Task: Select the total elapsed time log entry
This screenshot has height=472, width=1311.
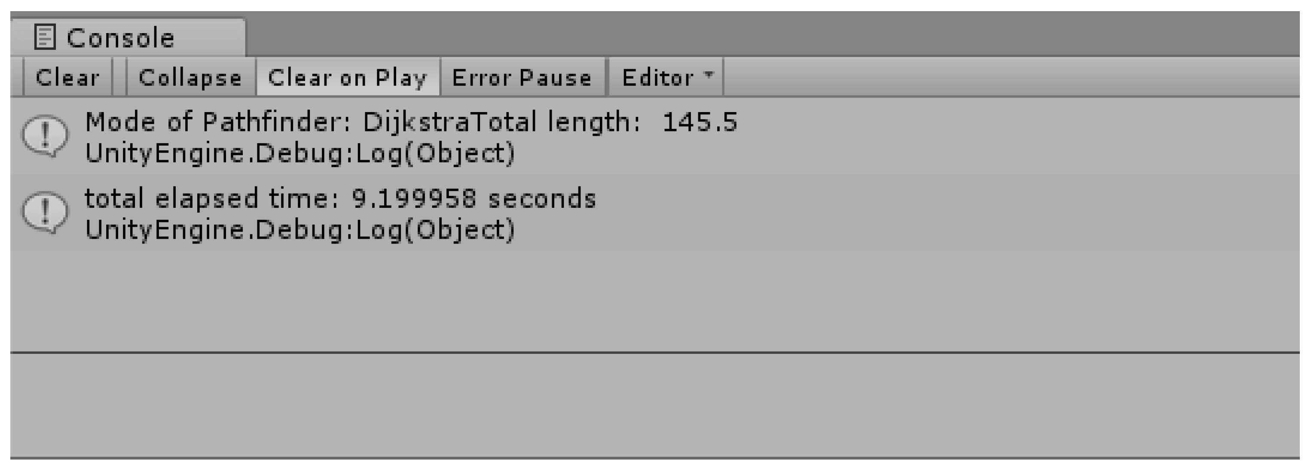Action: pyautogui.click(x=340, y=199)
